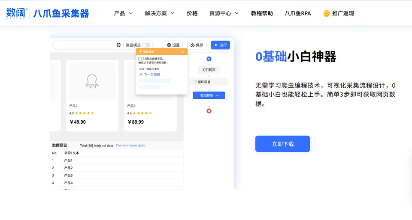412x220 pixels.
Task: Click the gold coin icon
Action: [x=326, y=13]
